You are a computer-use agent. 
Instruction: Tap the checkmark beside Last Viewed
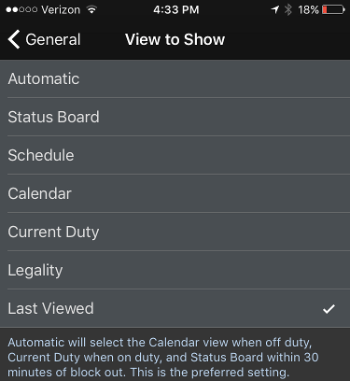(x=329, y=309)
